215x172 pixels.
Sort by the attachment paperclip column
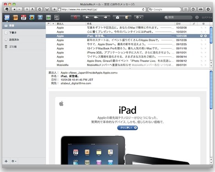194,24
